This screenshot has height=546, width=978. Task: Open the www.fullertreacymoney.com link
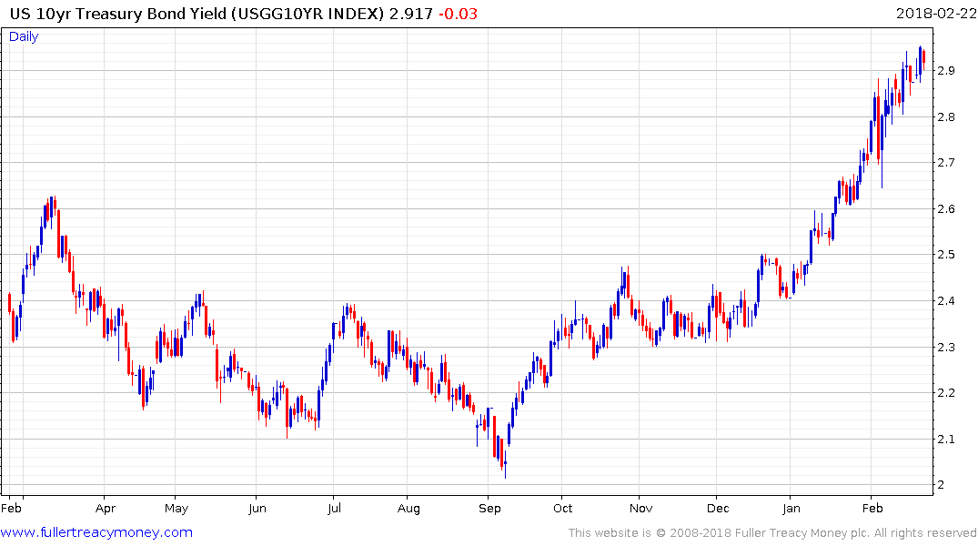(96, 532)
